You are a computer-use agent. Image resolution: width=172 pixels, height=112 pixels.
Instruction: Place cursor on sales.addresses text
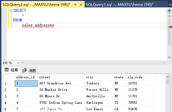(38, 25)
